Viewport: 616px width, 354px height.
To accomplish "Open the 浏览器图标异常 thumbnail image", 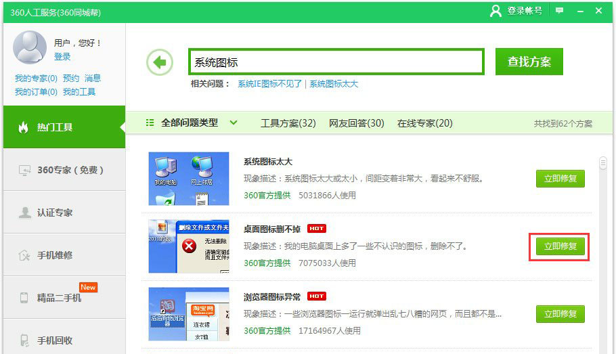I will (x=189, y=314).
